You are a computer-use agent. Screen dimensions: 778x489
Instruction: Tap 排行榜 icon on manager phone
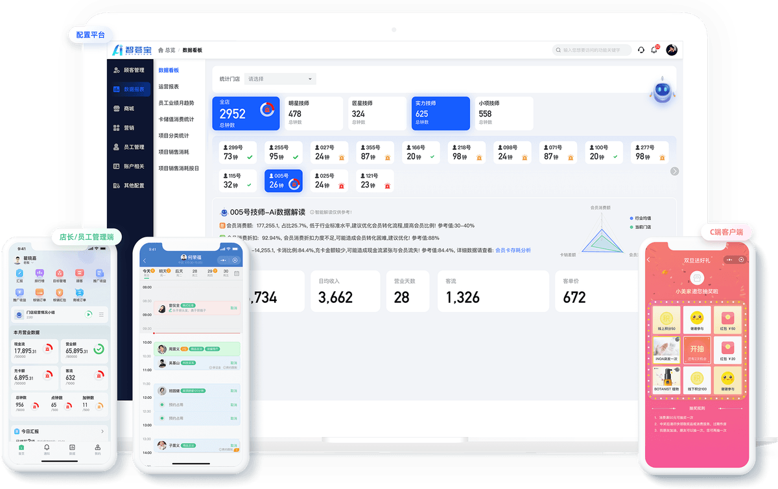(39, 275)
